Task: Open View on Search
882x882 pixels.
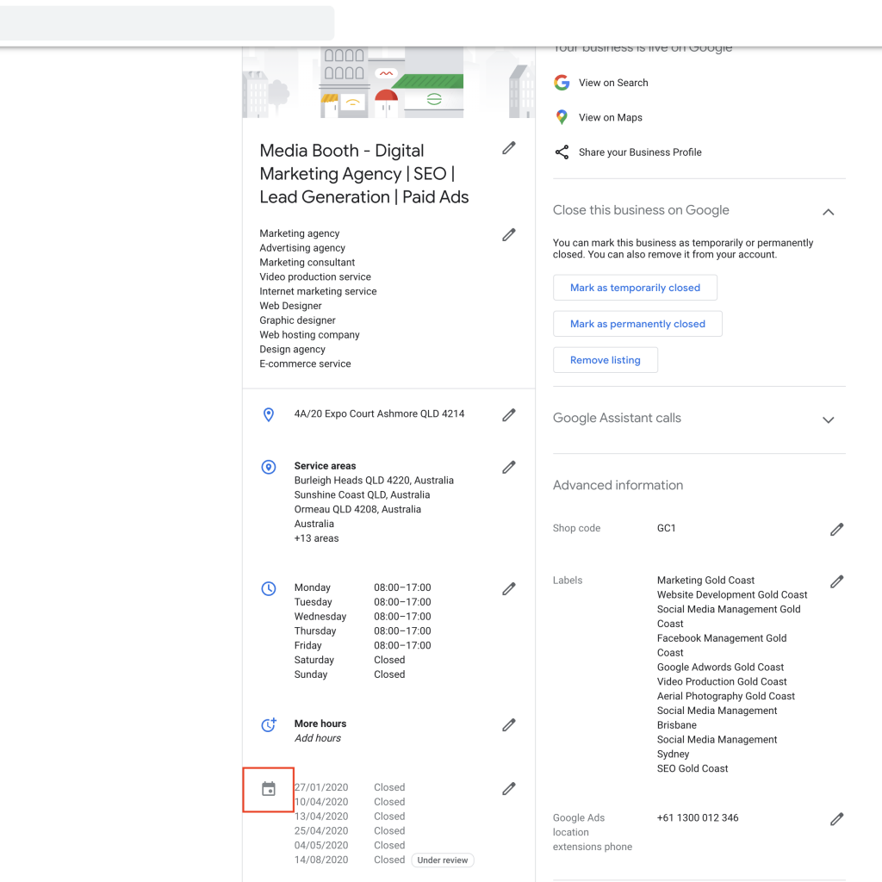Action: (613, 82)
